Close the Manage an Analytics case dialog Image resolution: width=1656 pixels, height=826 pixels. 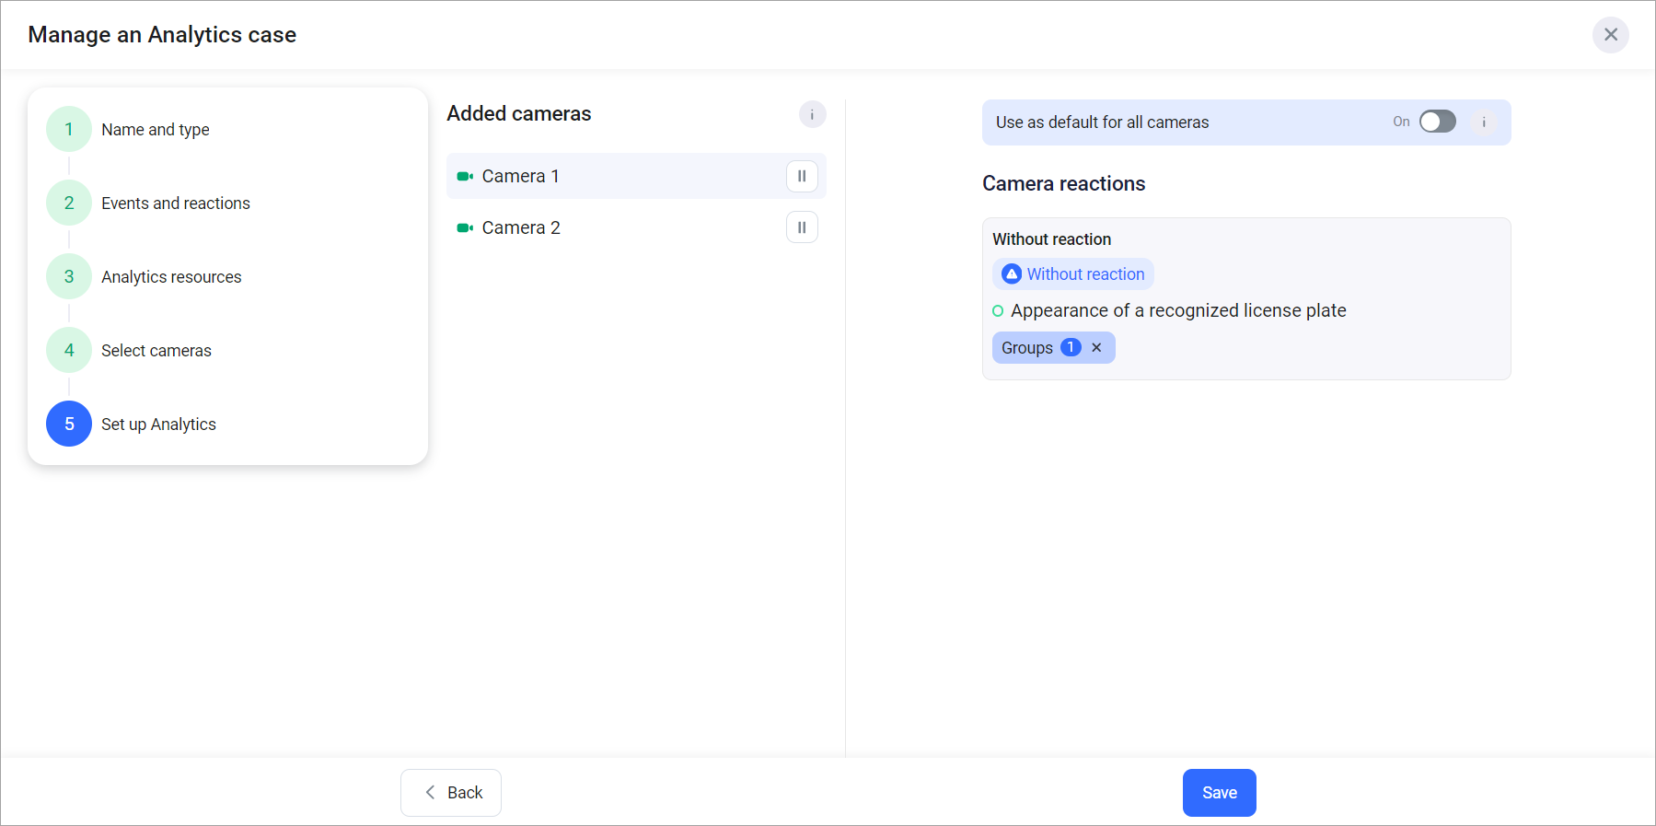pos(1610,35)
